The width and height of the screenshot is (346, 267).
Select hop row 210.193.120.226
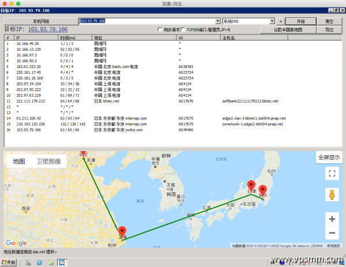click(173, 124)
